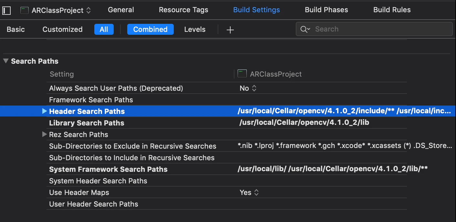The width and height of the screenshot is (456, 222).
Task: Click the Setting column header
Action: click(62, 74)
